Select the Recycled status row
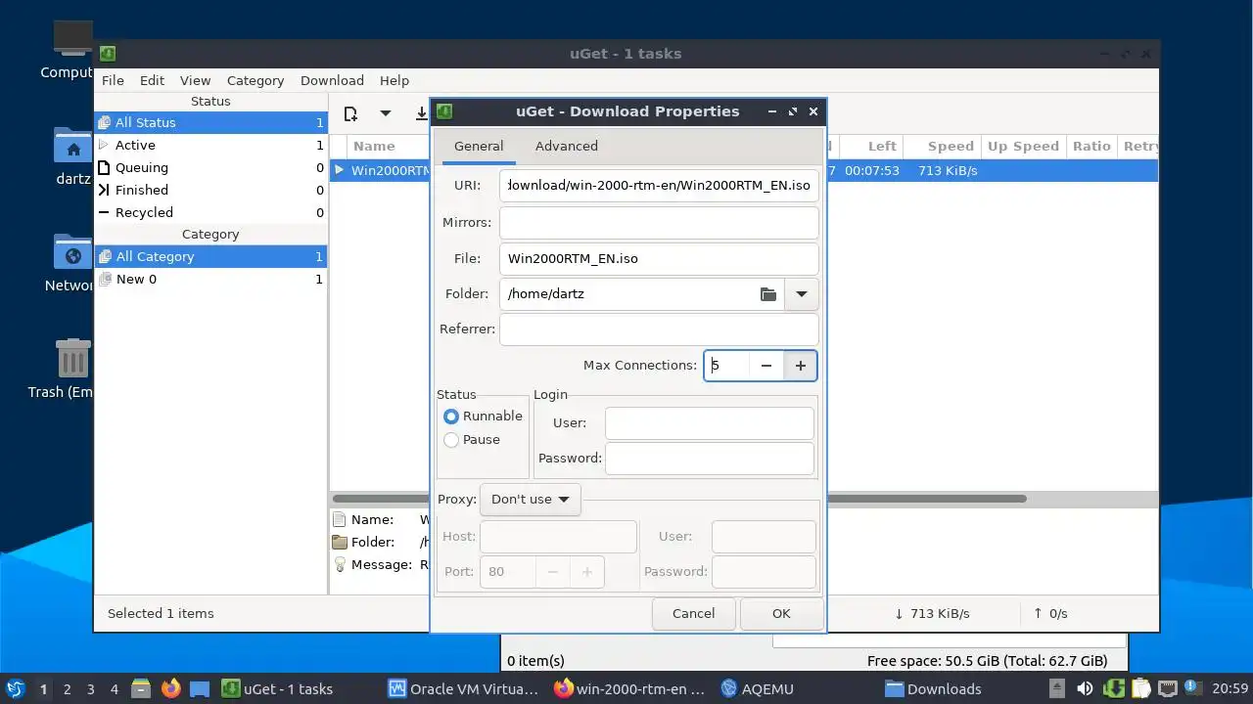This screenshot has width=1253, height=704. tap(210, 213)
